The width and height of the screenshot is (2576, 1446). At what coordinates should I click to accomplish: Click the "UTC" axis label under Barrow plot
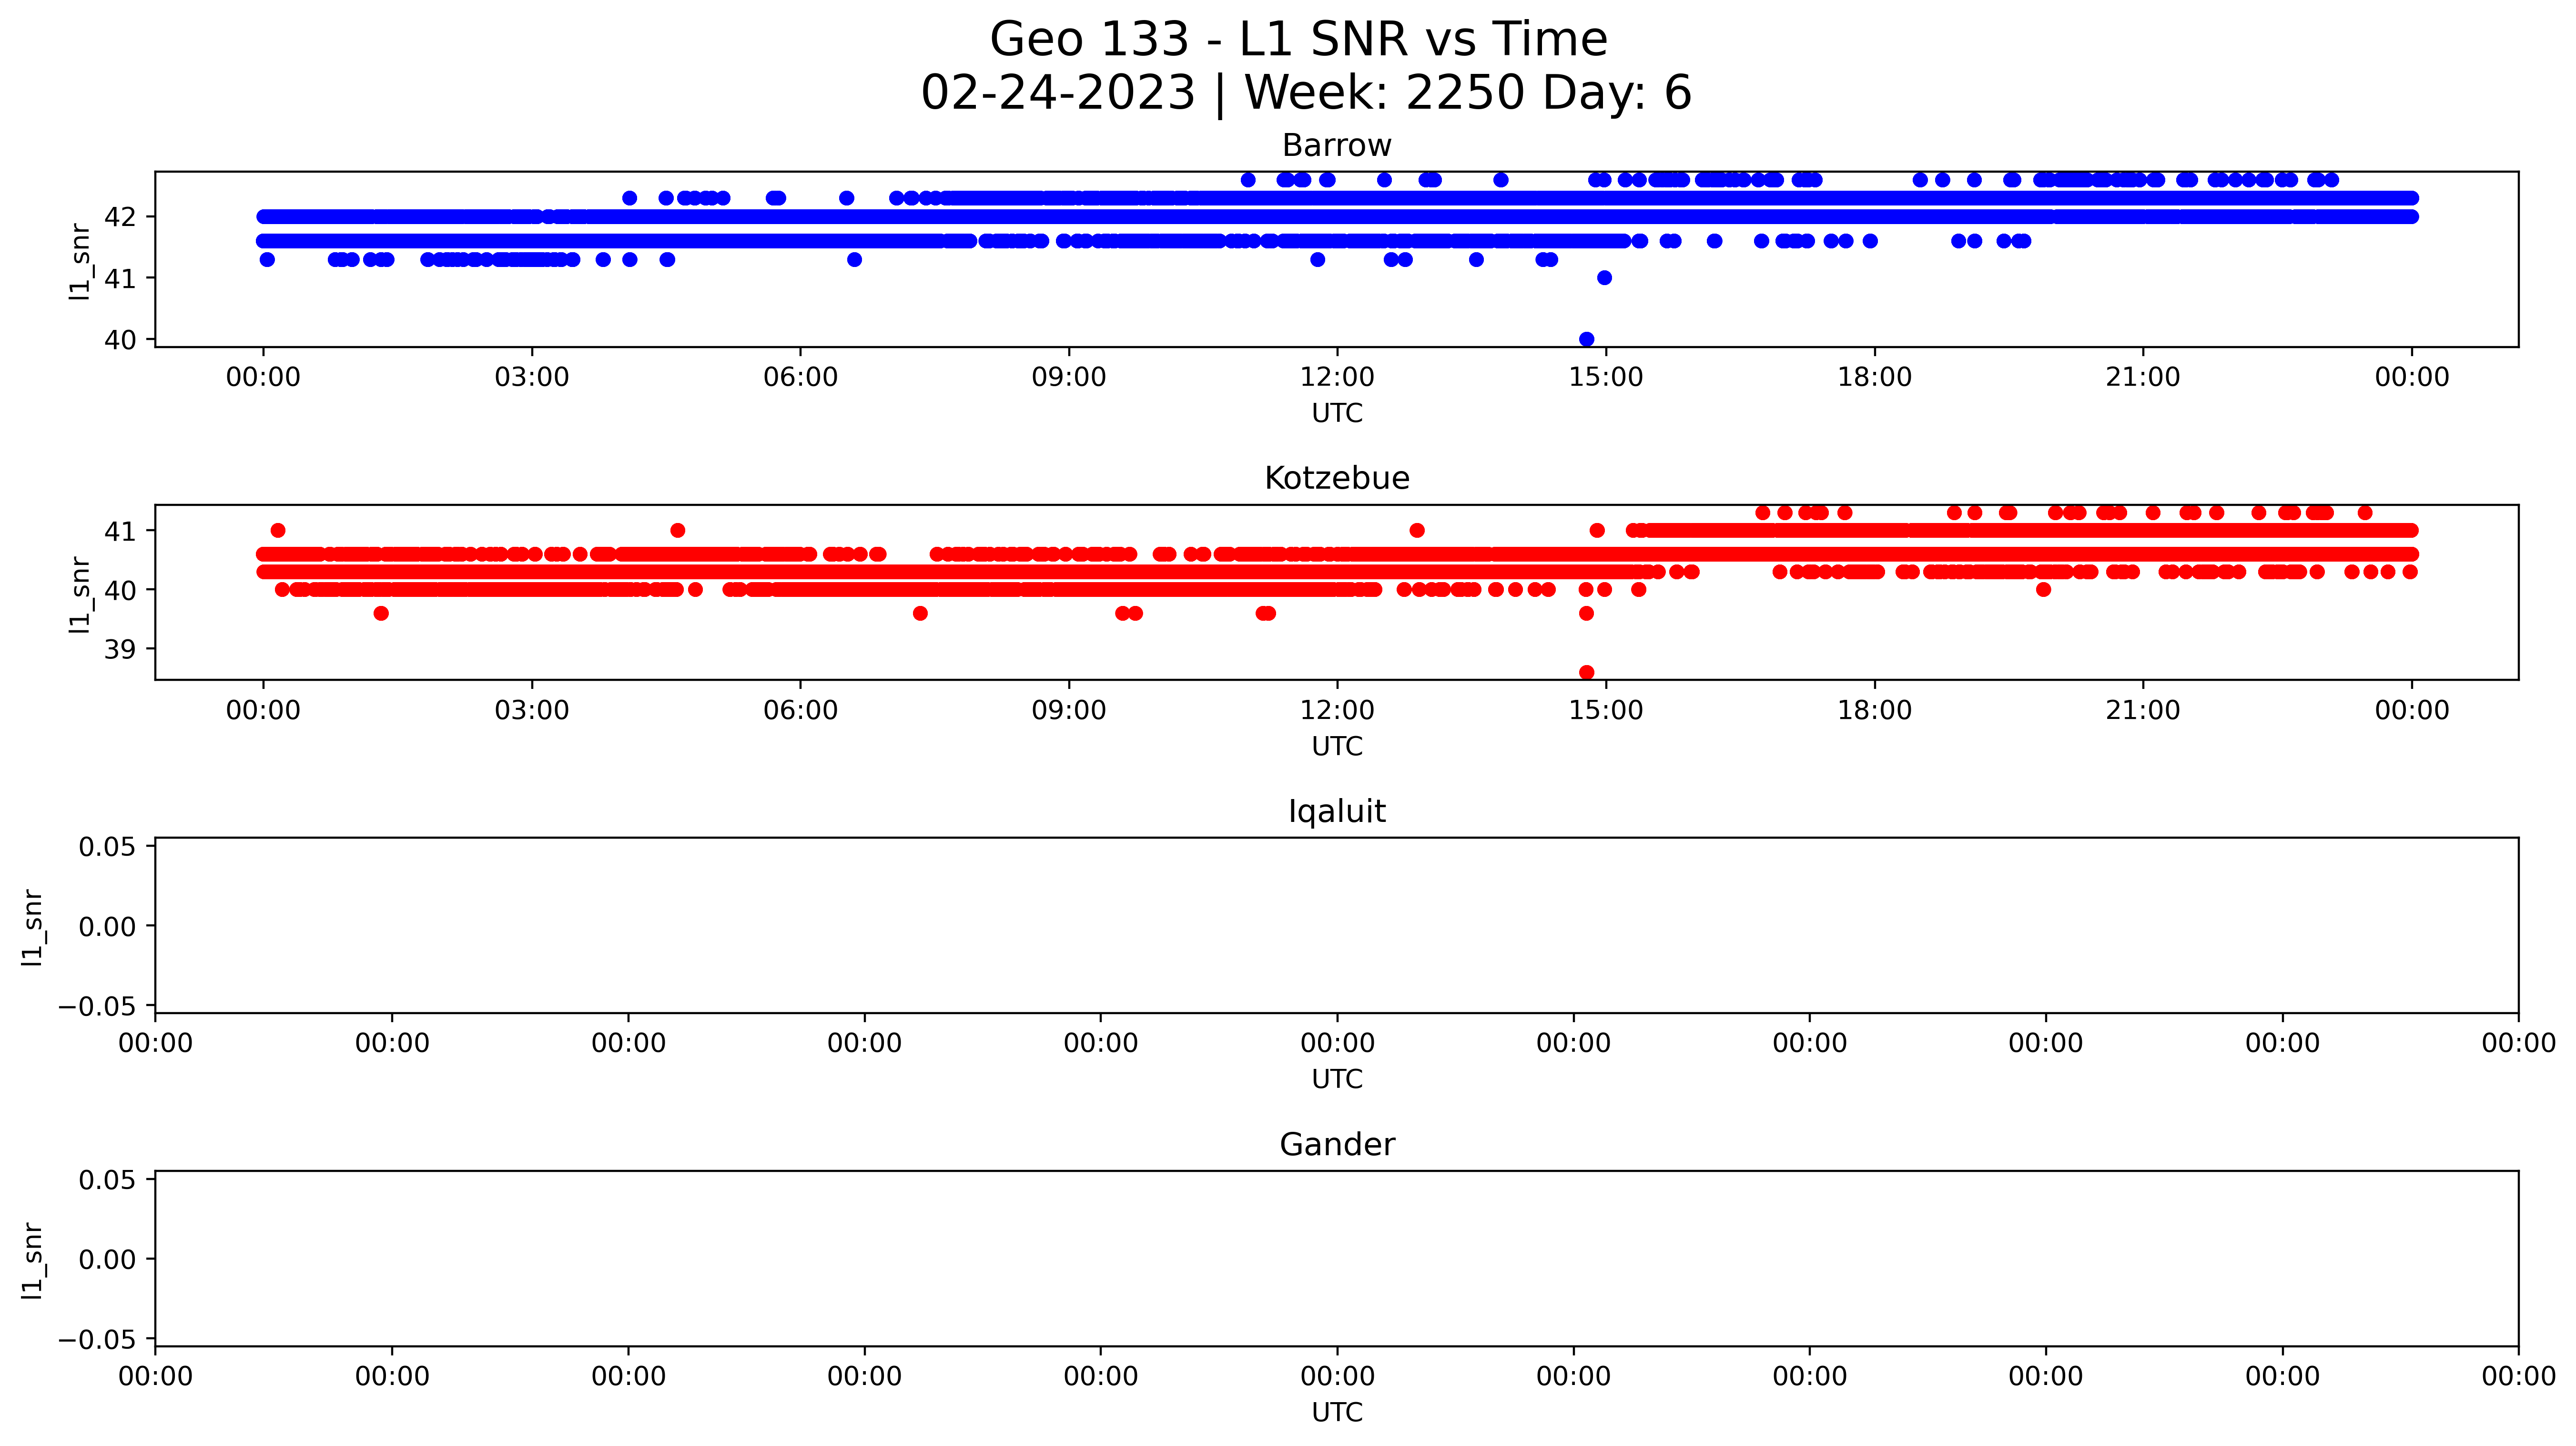point(1337,413)
